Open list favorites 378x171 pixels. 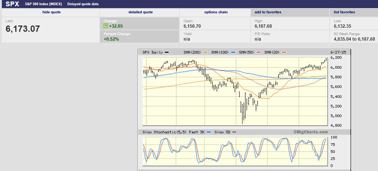point(344,12)
